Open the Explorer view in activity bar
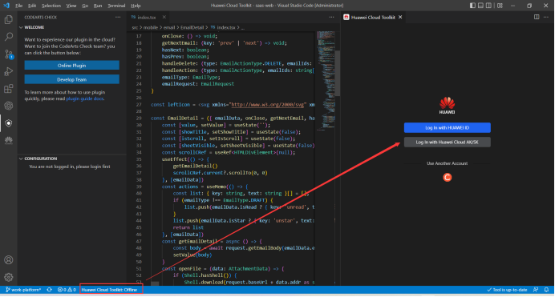 coord(9,19)
